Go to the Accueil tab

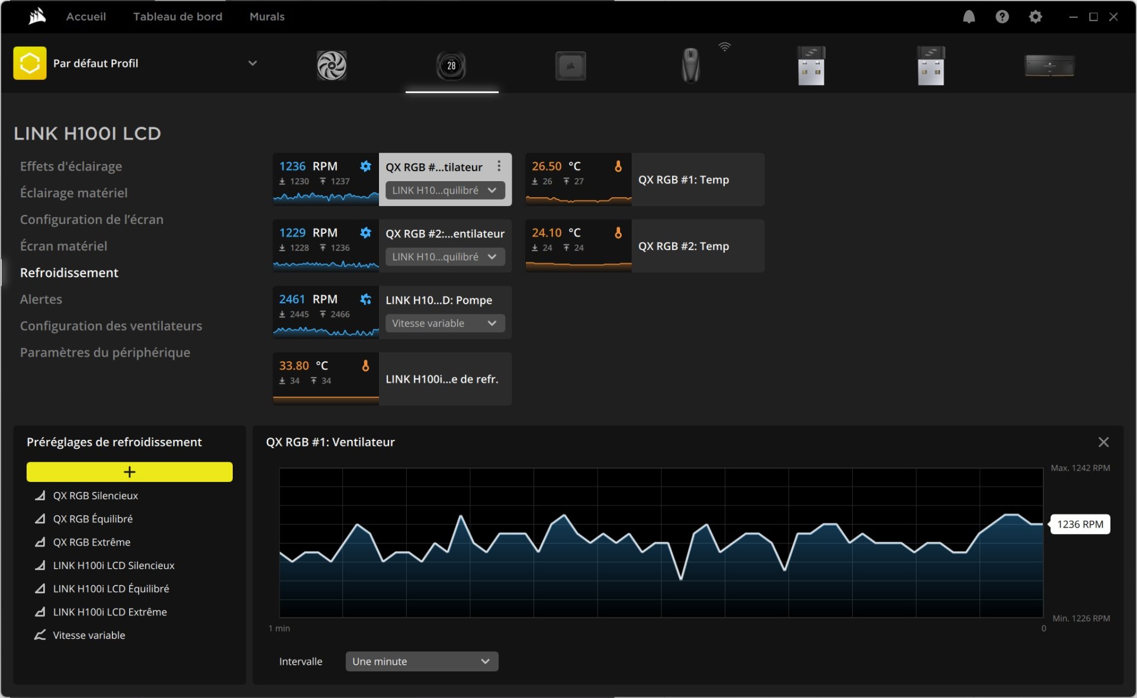click(x=86, y=17)
